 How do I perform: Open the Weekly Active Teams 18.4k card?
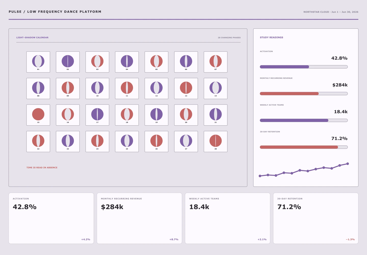(228, 218)
